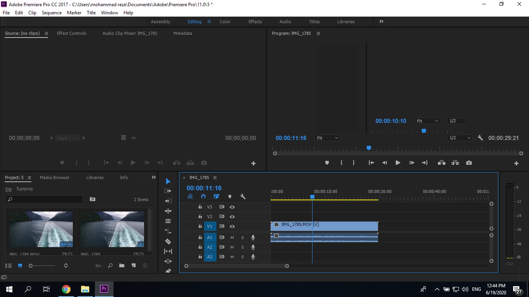Open the Program panel menu
Viewport: 529px width, 297px height.
318,34
